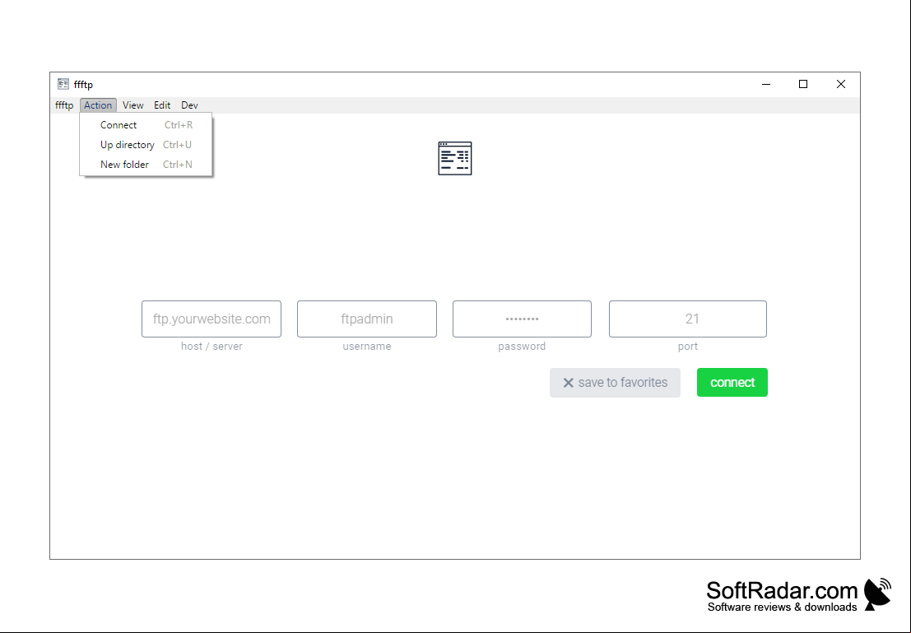This screenshot has width=911, height=633.
Task: Click the save to favorites button
Action: click(x=615, y=383)
